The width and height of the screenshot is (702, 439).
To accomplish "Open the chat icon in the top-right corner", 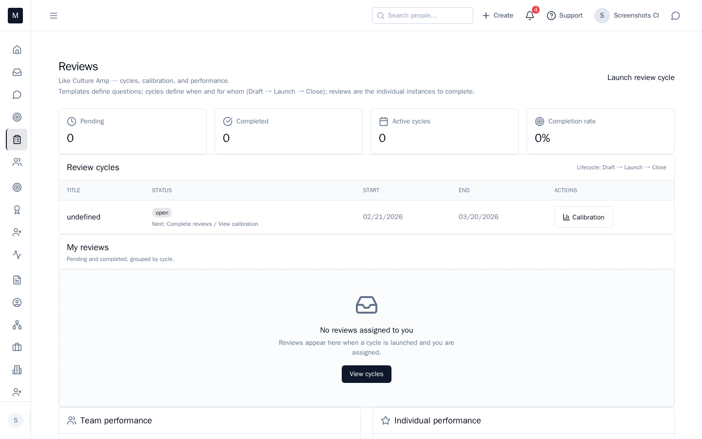I will click(x=675, y=16).
